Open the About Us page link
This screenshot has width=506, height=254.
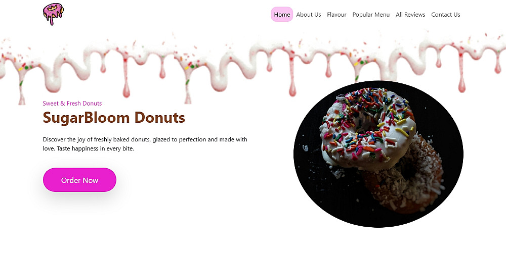point(309,15)
